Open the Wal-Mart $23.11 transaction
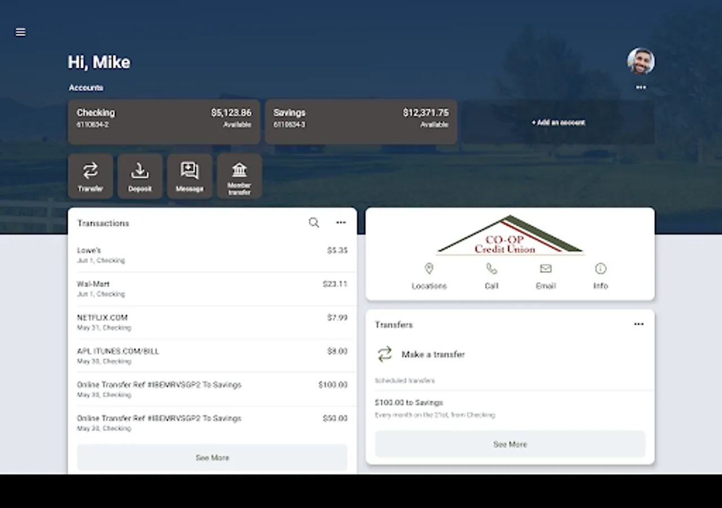 [x=212, y=289]
